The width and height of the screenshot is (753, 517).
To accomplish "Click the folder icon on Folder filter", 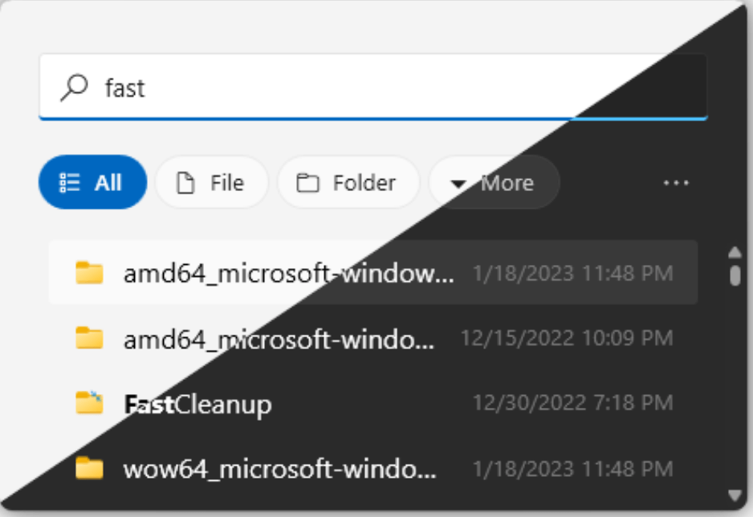I will coord(307,183).
